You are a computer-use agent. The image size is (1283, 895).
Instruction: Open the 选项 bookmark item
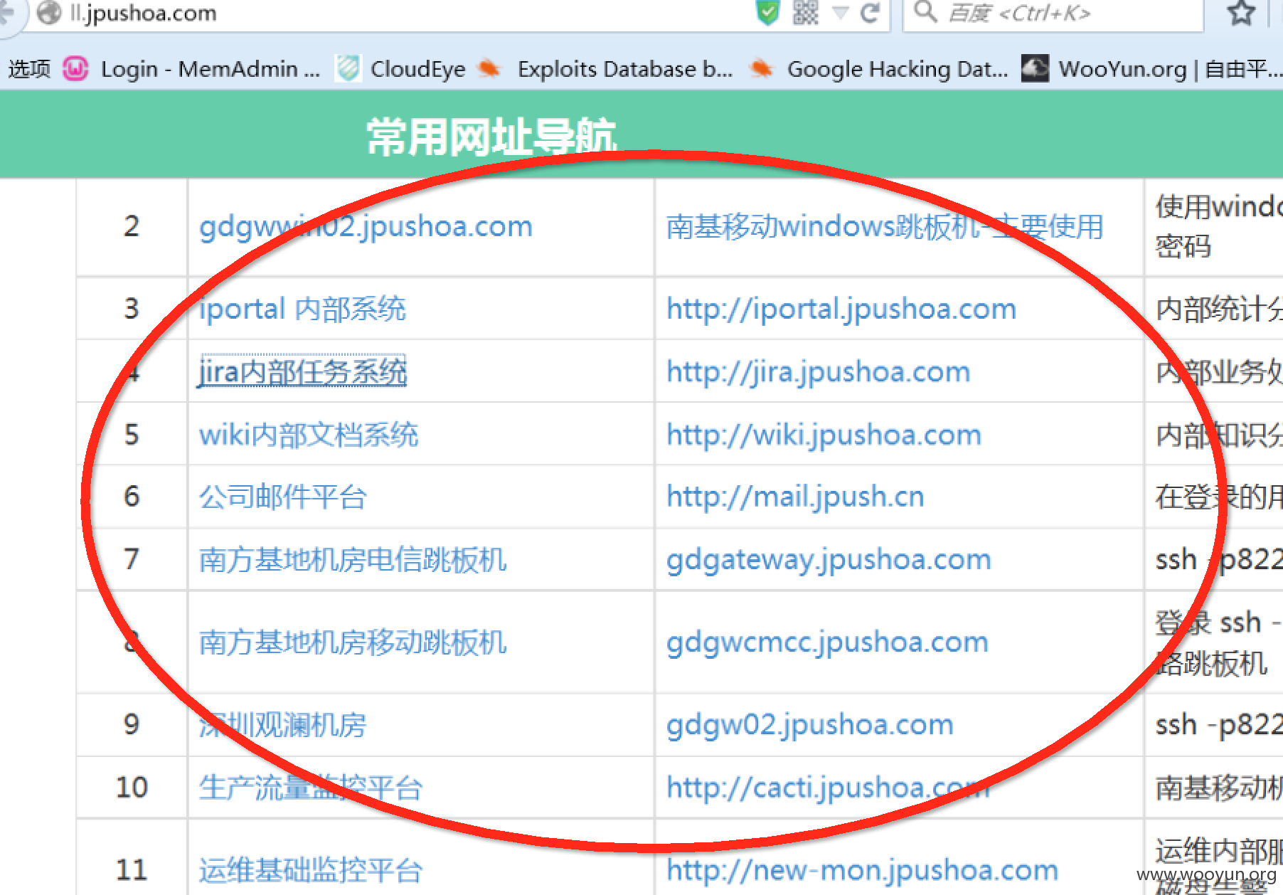tap(29, 69)
